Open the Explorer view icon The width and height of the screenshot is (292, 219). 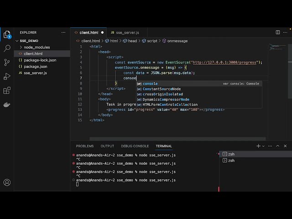click(x=7, y=35)
